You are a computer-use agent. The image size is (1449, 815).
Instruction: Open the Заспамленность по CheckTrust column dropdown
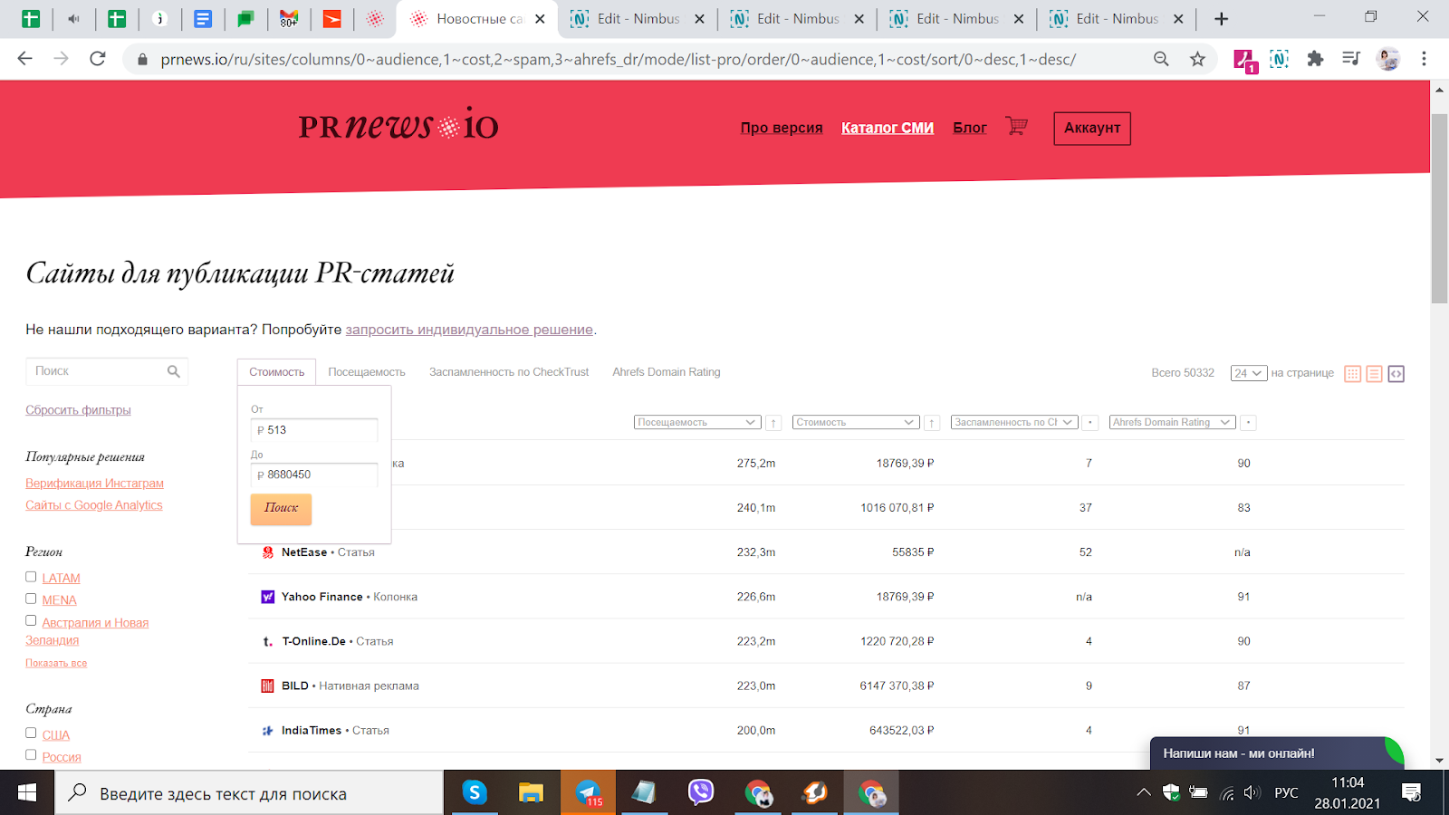click(x=1013, y=423)
